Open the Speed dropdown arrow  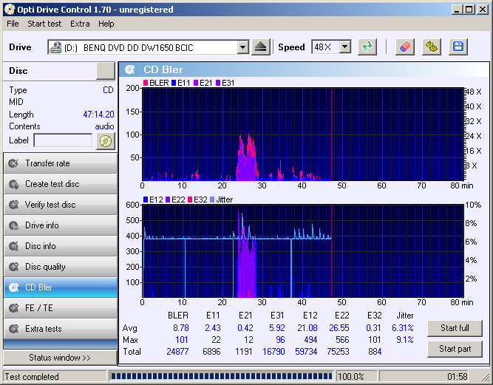pyautogui.click(x=345, y=47)
